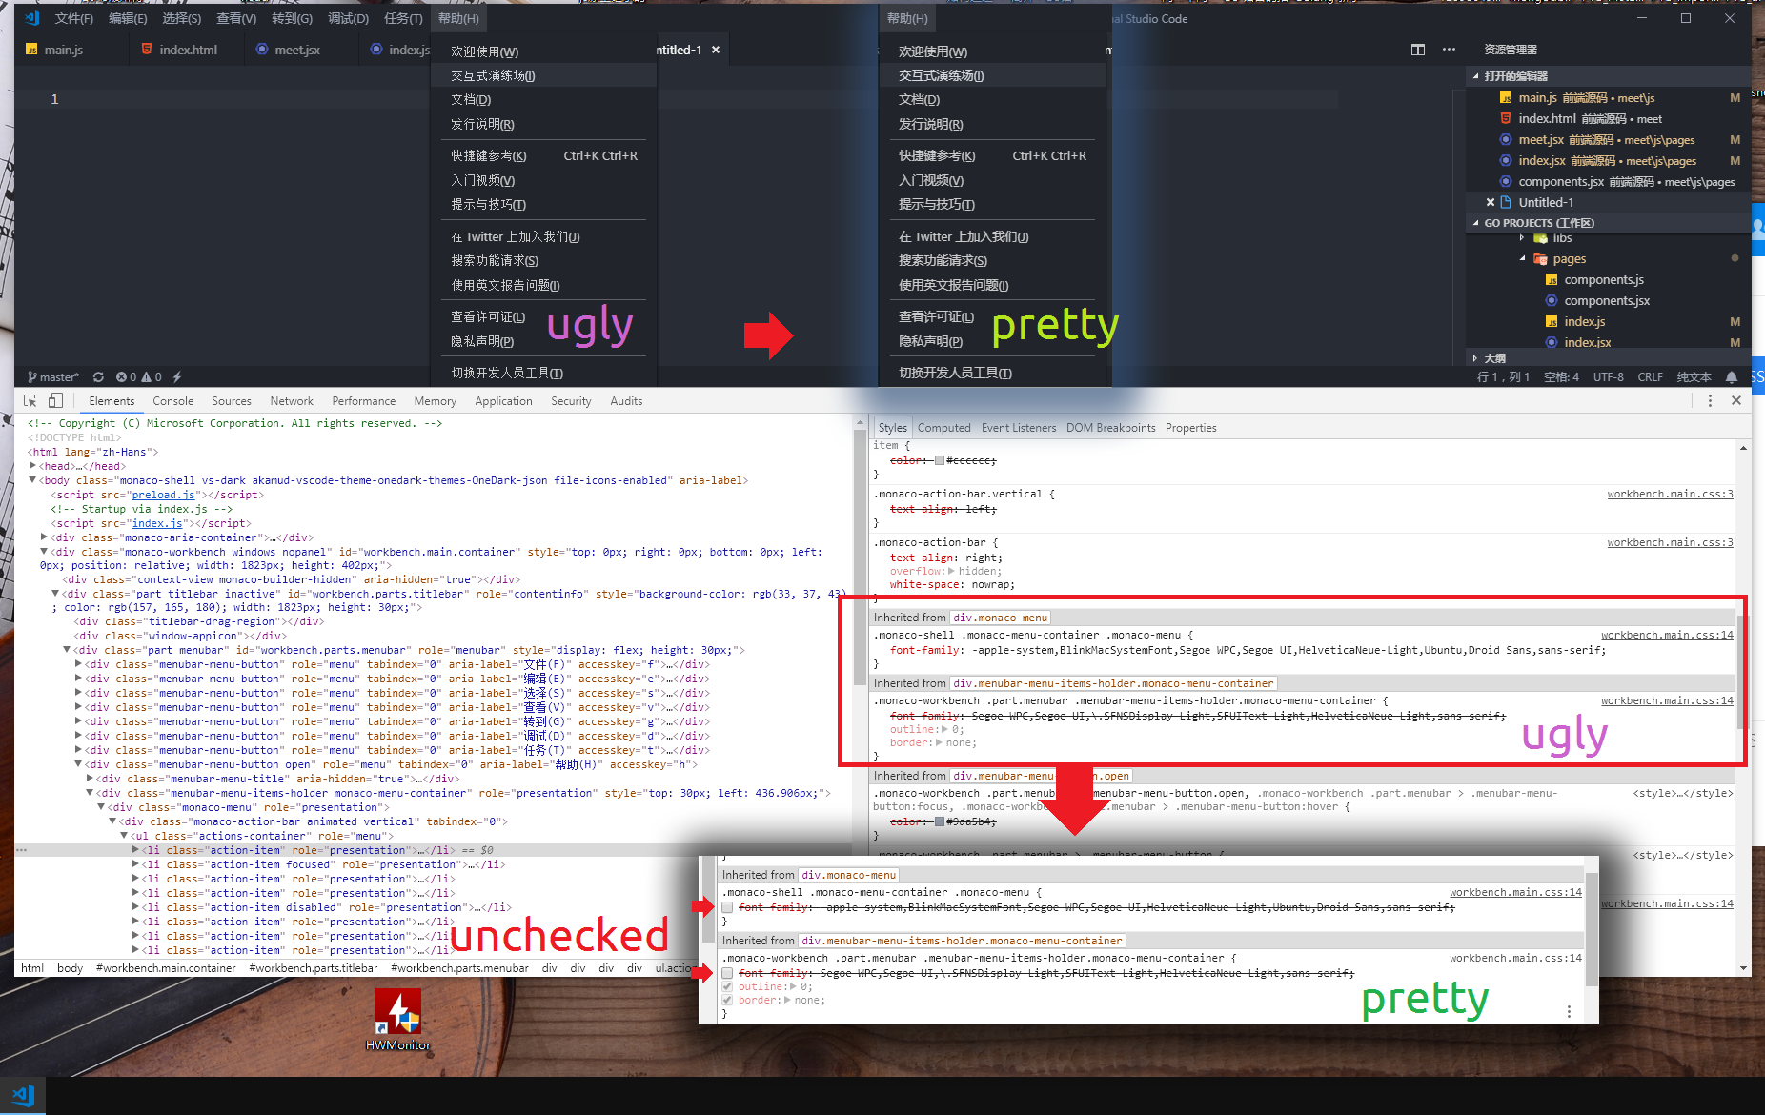Screen dimensions: 1765x1115
Task: Switch to the Console tab in DevTools
Action: (172, 400)
